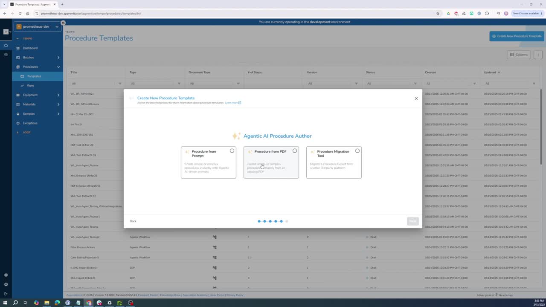Select Procedure Migration Tool radio button
This screenshot has width=546, height=307.
[x=357, y=151]
